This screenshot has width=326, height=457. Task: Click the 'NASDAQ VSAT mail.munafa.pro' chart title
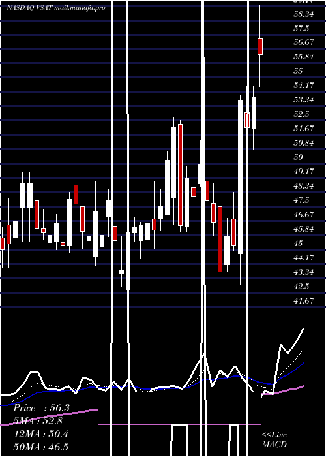tap(56, 8)
